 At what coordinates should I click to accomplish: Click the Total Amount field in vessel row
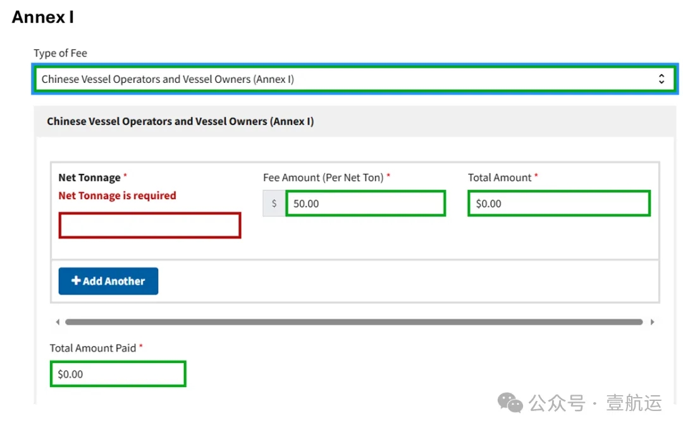tap(558, 204)
